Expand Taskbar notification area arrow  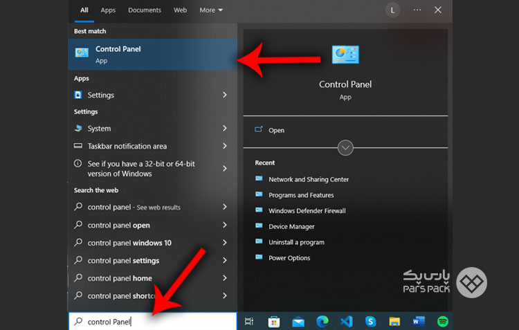[x=225, y=146]
